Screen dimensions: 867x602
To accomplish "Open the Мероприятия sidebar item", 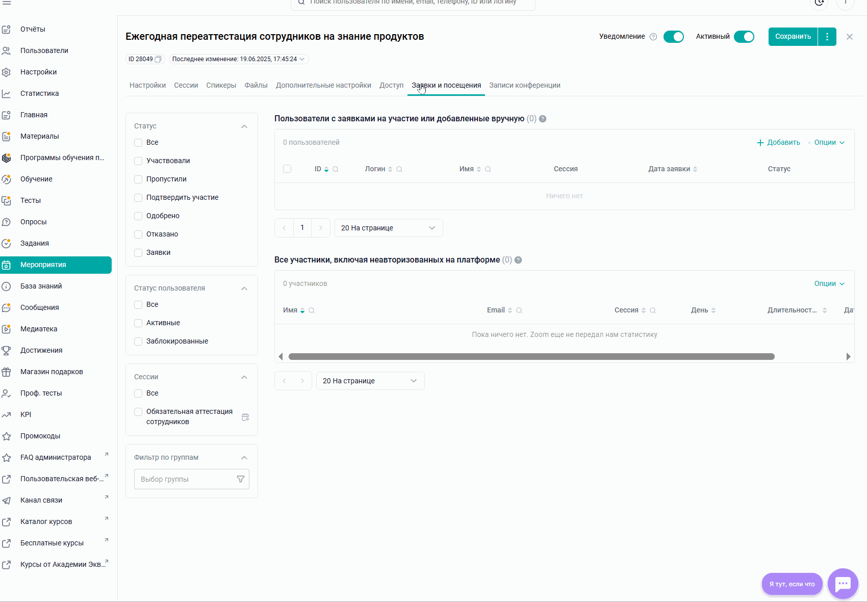I will click(x=56, y=265).
